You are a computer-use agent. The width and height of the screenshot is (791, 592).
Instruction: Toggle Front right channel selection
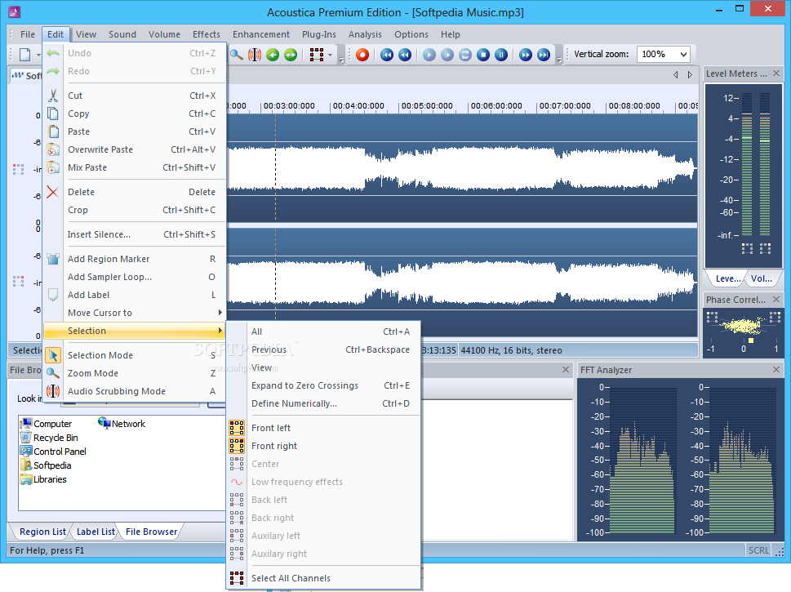coord(323,446)
